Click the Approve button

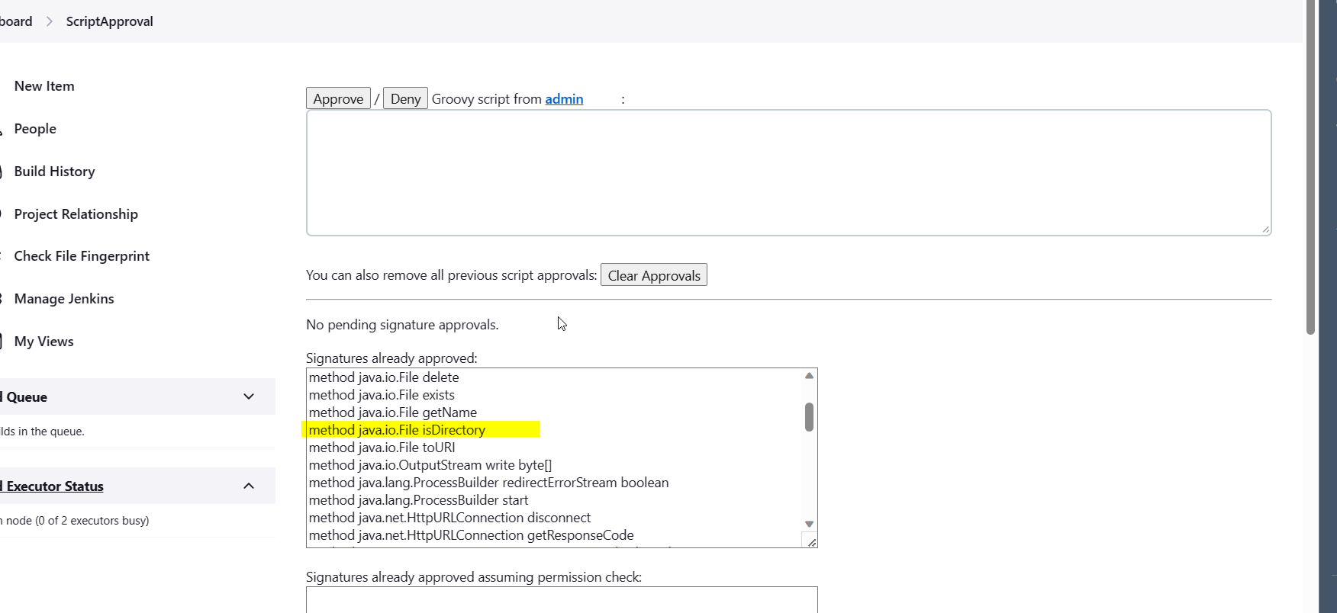tap(338, 98)
